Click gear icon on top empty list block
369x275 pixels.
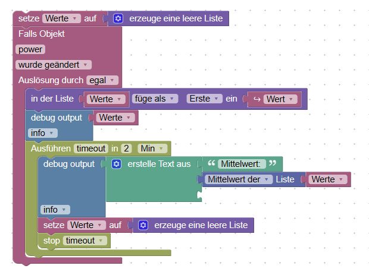(118, 18)
